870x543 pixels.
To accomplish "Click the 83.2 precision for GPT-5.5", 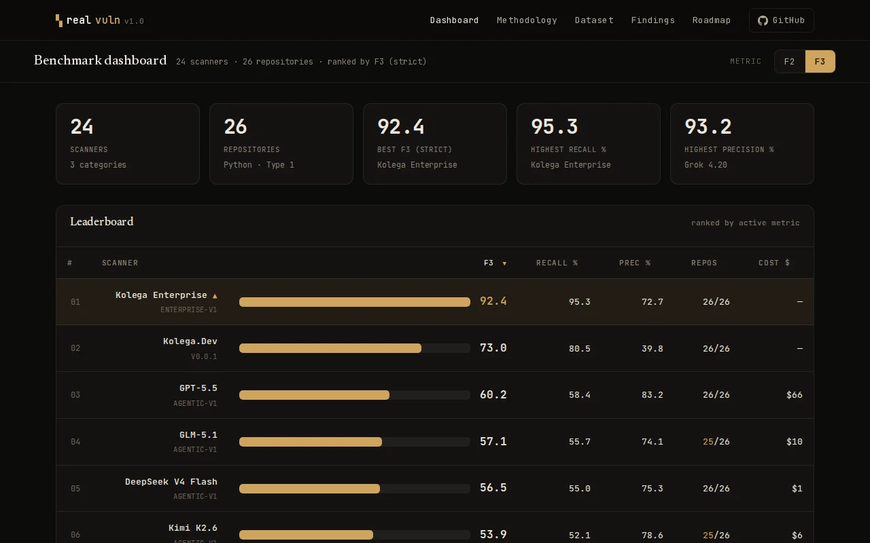I will pos(652,395).
